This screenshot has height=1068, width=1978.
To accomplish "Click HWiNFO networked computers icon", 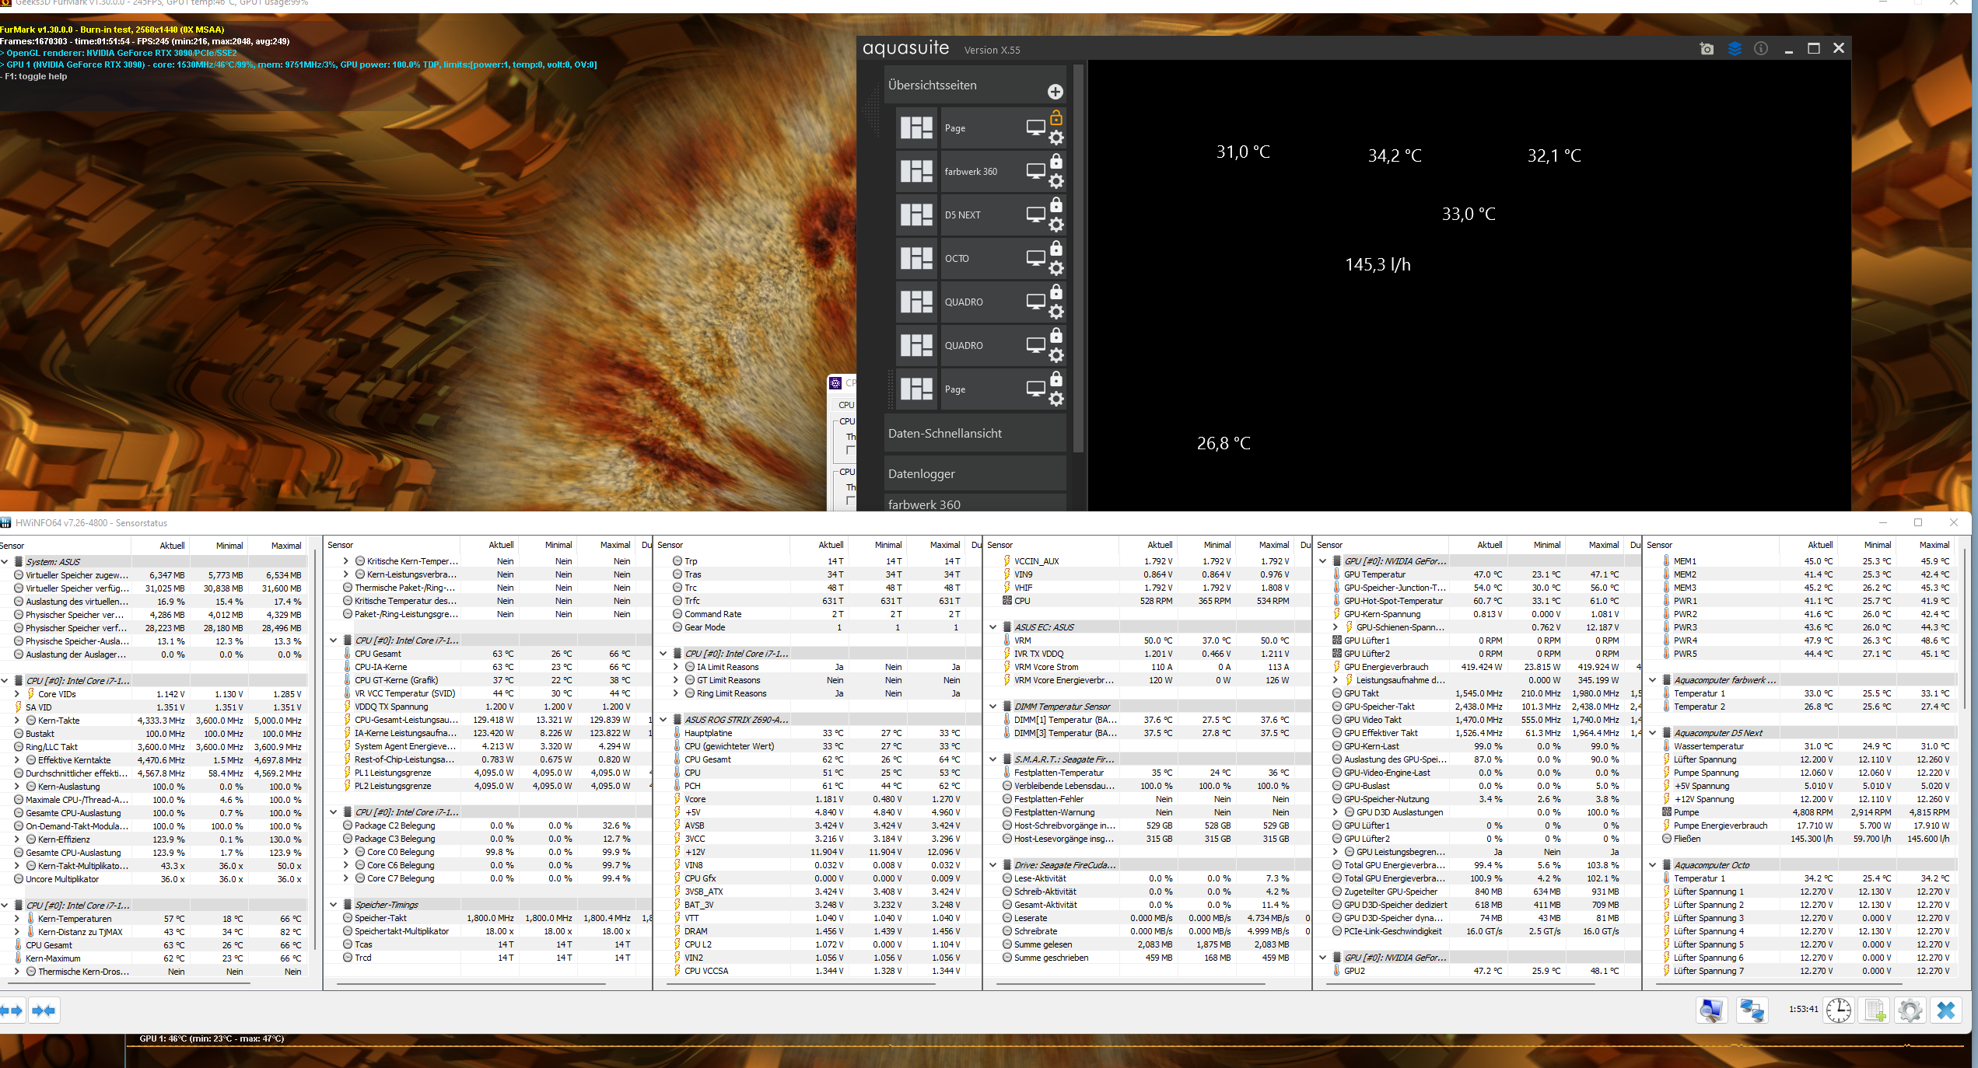I will tap(1752, 1010).
